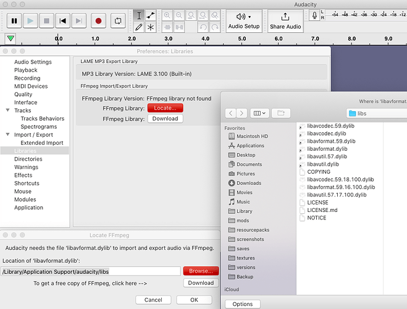Select the file libavcodec.59.dylib

click(x=330, y=126)
